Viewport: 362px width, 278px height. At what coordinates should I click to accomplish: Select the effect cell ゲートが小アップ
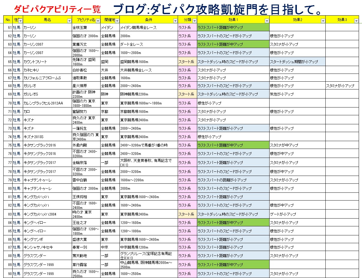[297, 214]
